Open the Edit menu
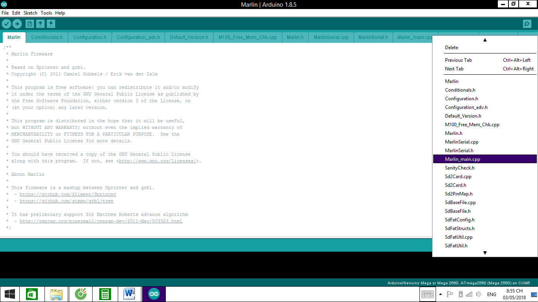This screenshot has width=538, height=302. coord(16,13)
